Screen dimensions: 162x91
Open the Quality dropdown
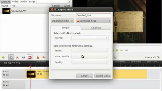coord(90,62)
